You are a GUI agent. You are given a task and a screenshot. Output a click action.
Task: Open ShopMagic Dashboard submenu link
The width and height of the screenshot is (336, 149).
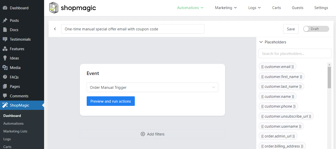click(x=12, y=116)
